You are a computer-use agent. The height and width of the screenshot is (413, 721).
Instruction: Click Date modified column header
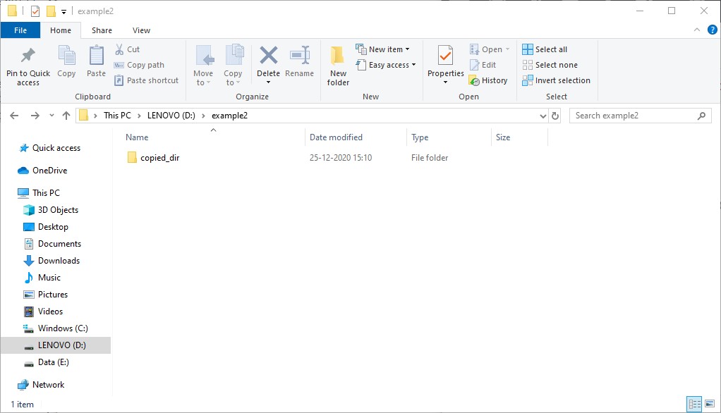[336, 137]
